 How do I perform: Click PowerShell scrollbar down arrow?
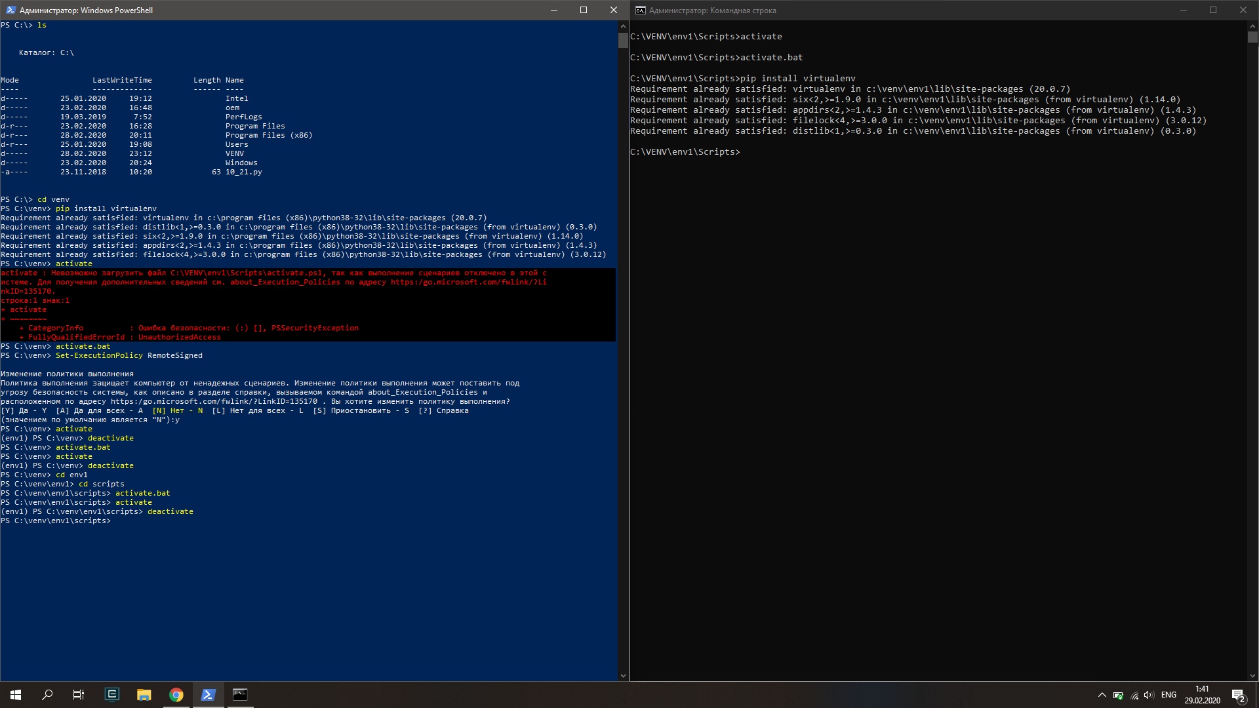click(623, 676)
